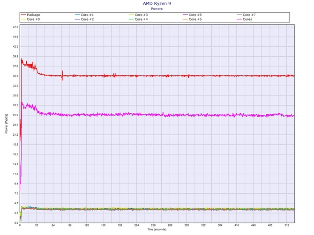Click the 128 x-axis tick label
Viewport: 314px width, 235px height.
(87, 225)
